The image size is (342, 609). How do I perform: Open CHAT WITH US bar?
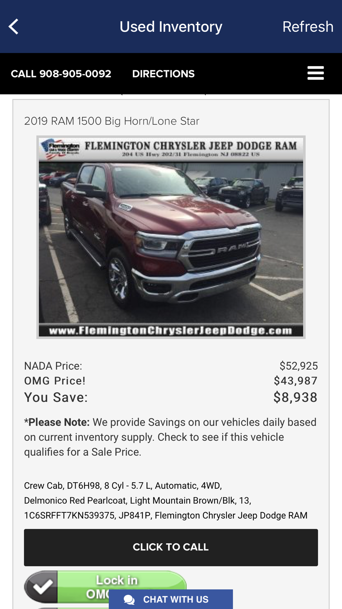[171, 599]
